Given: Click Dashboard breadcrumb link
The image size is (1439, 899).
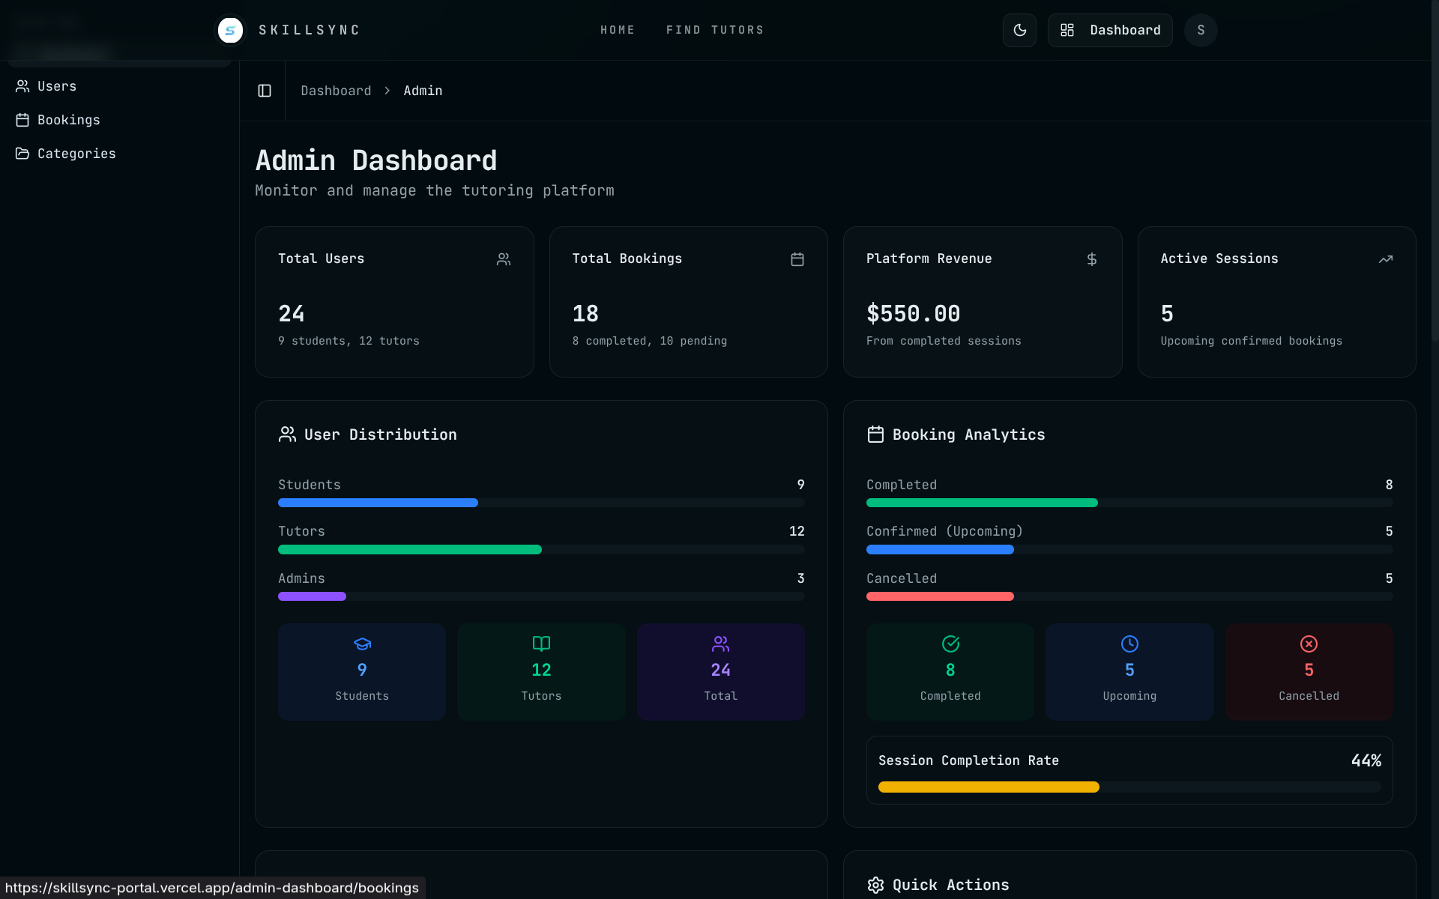Looking at the screenshot, I should [336, 91].
